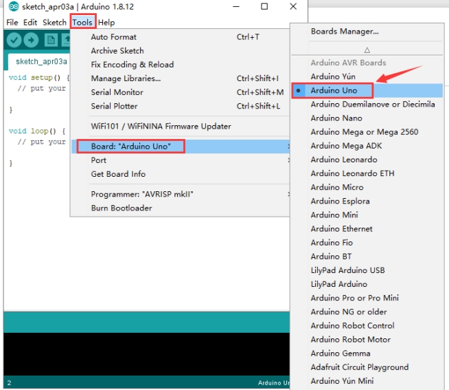Click the Verify checkmark toolbar icon
449x390 pixels.
point(14,40)
